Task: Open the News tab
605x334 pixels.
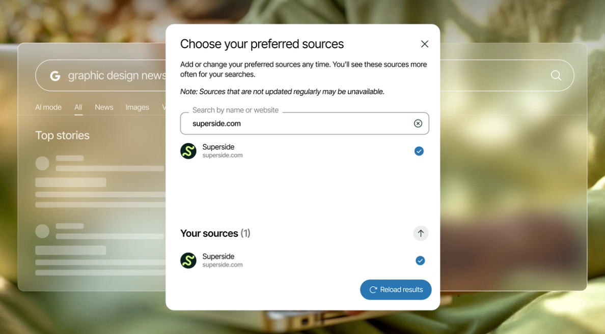Action: tap(104, 107)
